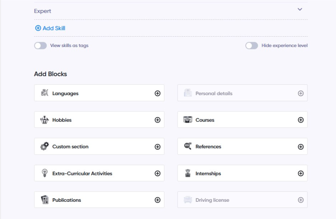Click the References magnifier icon
Screen dimensions: 336x219
tap(188, 146)
